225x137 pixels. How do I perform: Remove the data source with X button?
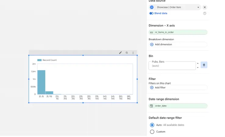(x=205, y=7)
